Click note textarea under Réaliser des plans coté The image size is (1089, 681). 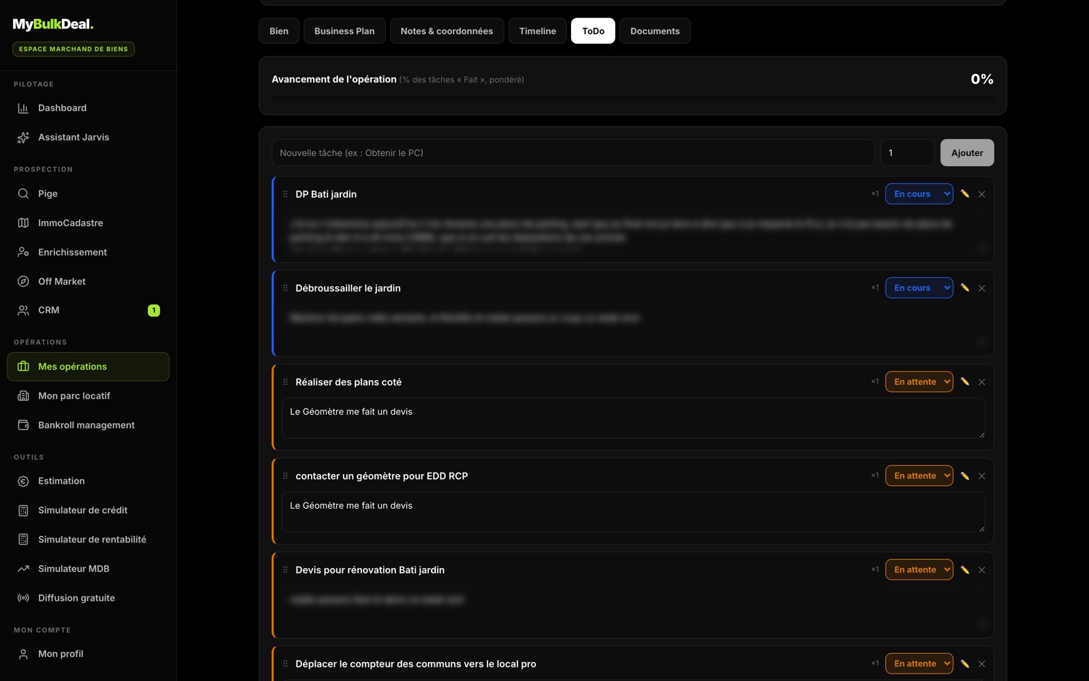pyautogui.click(x=633, y=418)
